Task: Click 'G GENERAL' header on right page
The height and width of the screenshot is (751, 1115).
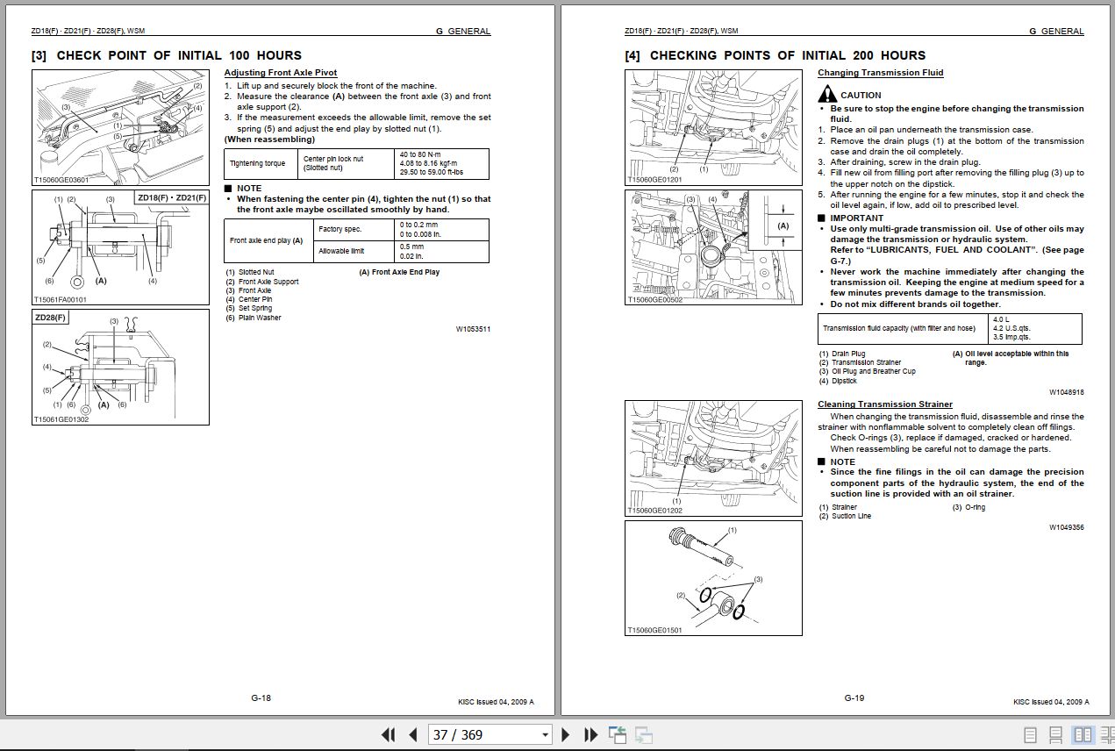Action: coord(1056,31)
